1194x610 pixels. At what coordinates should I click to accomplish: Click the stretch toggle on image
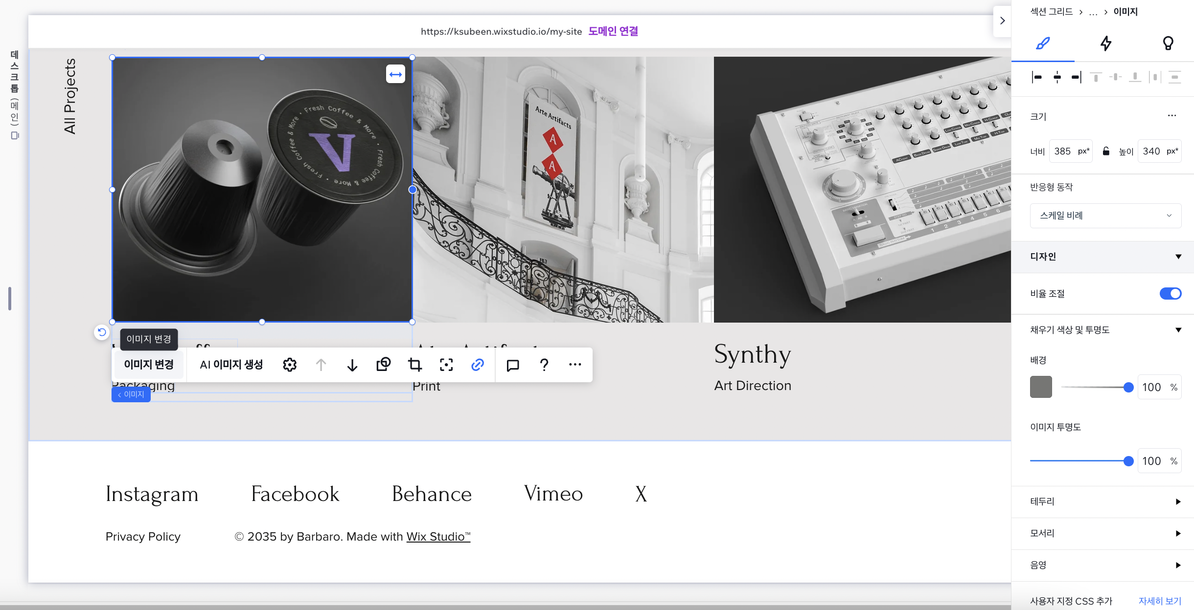(395, 74)
